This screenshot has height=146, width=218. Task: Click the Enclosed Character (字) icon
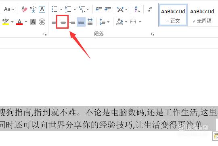click(42, 22)
